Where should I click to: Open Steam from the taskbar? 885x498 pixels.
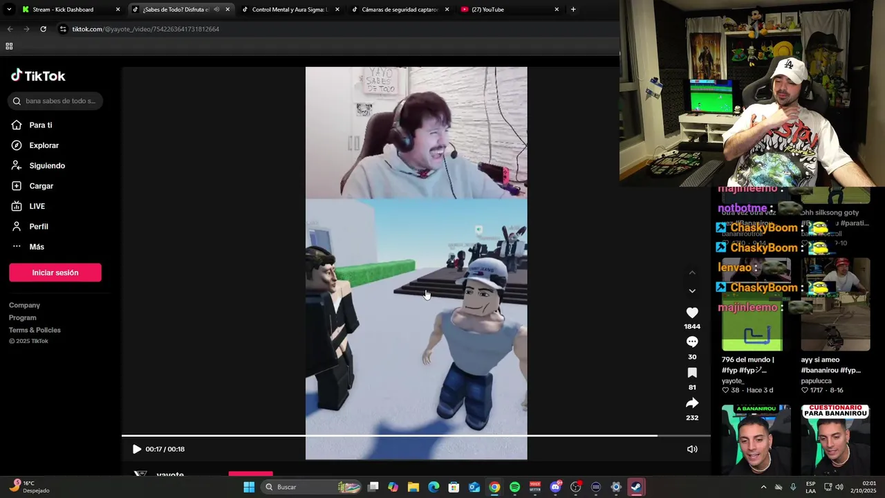click(636, 487)
